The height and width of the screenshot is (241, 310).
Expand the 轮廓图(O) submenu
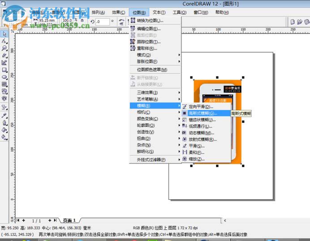pos(155,125)
